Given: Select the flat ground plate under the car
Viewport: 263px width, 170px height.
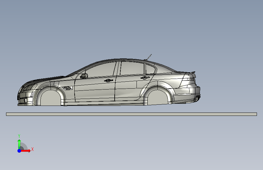Looking at the screenshot, I should click(132, 114).
